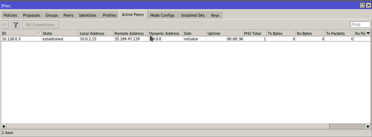Select the Profiles tab
The image size is (372, 137).
tap(110, 15)
